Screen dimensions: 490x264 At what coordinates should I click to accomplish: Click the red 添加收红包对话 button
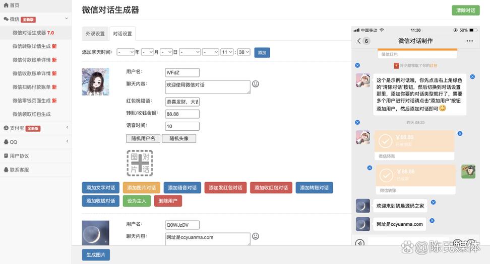point(271,188)
